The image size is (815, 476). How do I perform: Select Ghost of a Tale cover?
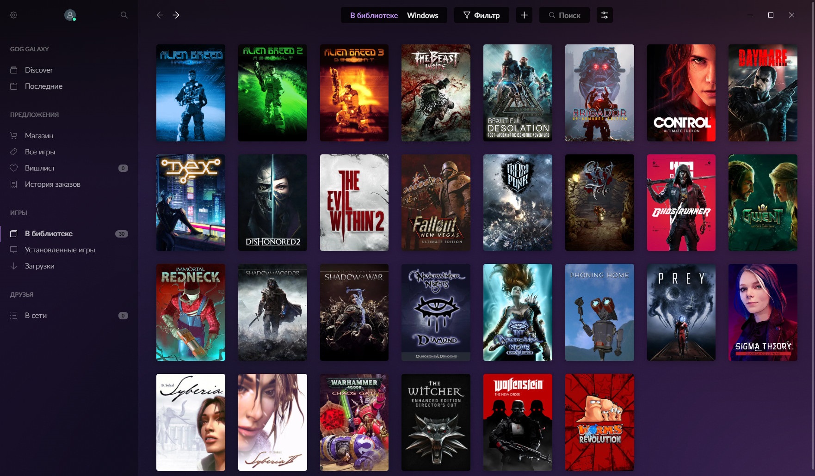point(599,202)
